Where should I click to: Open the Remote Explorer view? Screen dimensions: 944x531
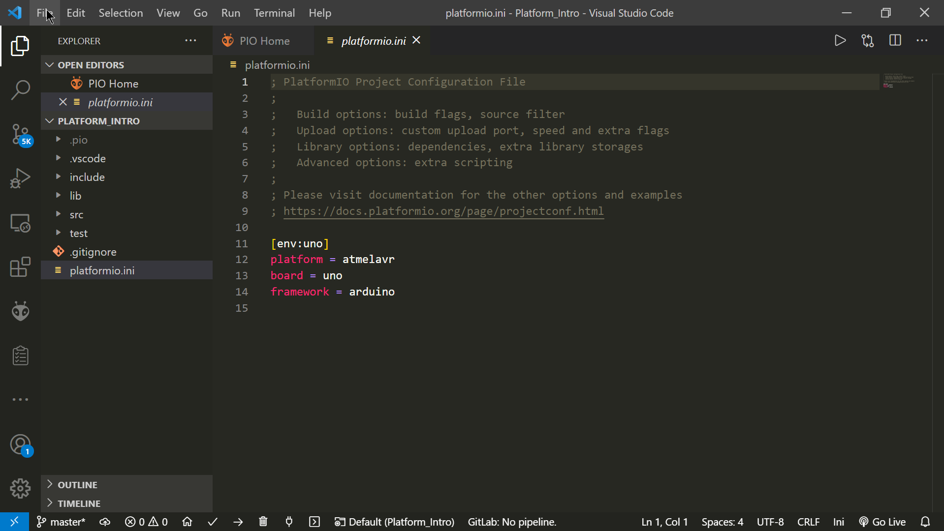tap(20, 223)
